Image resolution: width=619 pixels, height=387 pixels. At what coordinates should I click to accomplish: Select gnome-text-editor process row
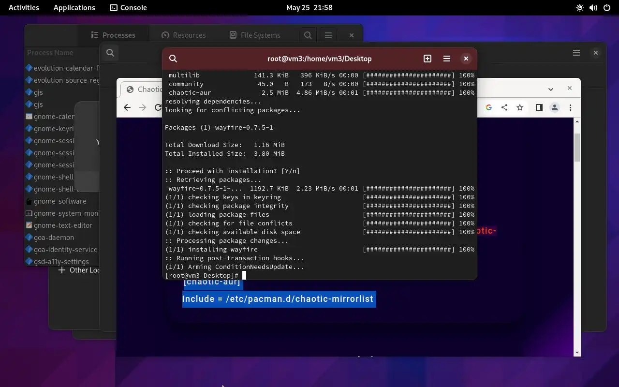pyautogui.click(x=62, y=225)
